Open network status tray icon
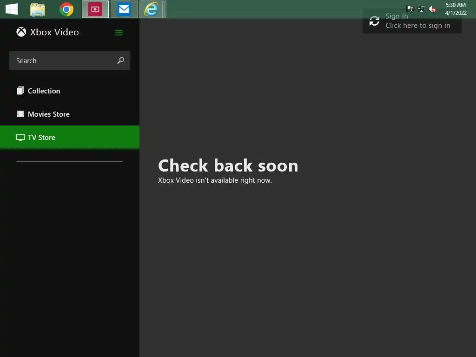Image resolution: width=476 pixels, height=357 pixels. click(421, 9)
